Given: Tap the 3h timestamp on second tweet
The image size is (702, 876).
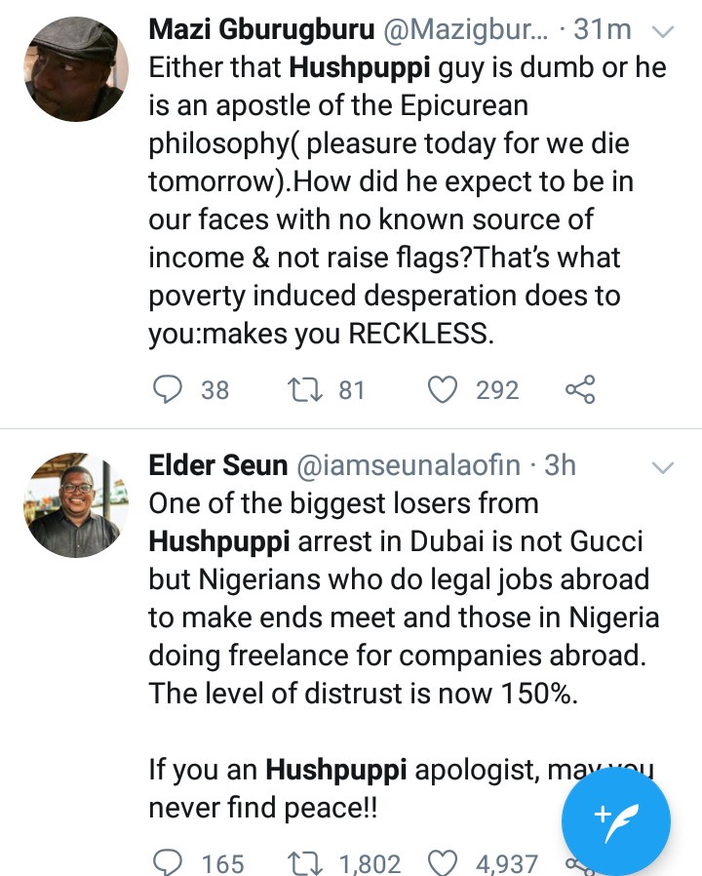Looking at the screenshot, I should pyautogui.click(x=560, y=466).
